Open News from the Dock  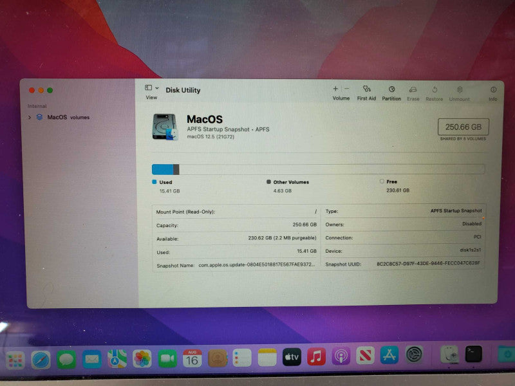coord(365,356)
